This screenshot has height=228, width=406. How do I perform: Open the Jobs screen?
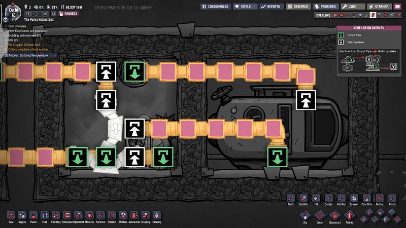353,7
